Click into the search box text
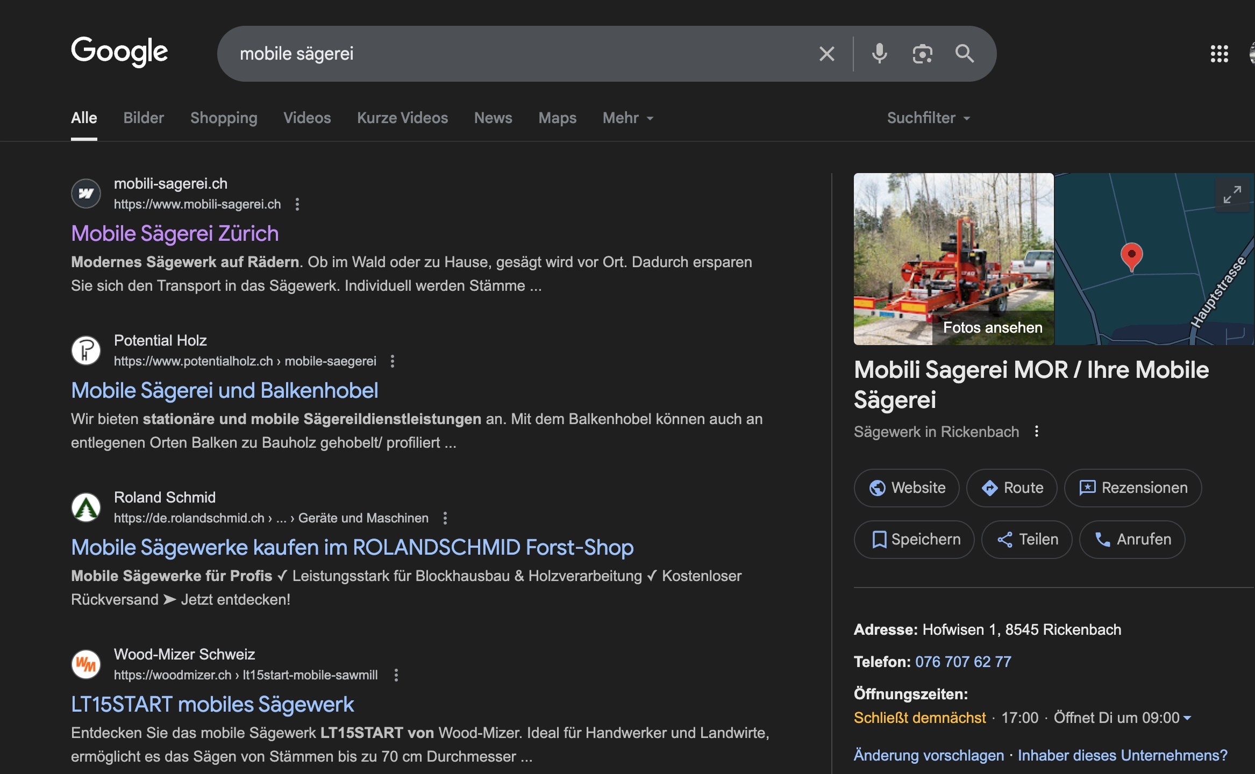 [x=297, y=54]
